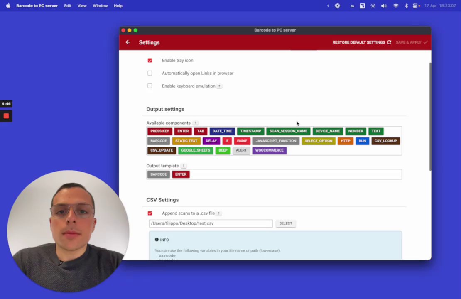This screenshot has width=461, height=299.
Task: Select the DELAY component
Action: [211, 141]
